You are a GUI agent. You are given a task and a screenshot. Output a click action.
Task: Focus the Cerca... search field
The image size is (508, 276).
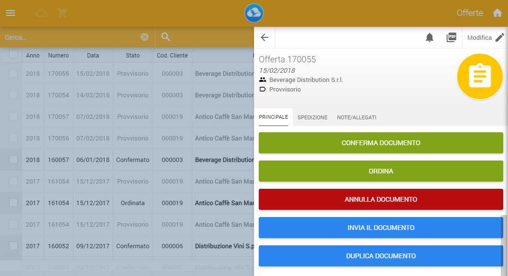tap(71, 37)
